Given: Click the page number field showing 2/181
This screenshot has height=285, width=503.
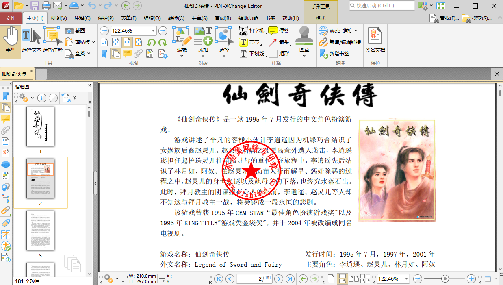Looking at the screenshot, I should pyautogui.click(x=254, y=279).
